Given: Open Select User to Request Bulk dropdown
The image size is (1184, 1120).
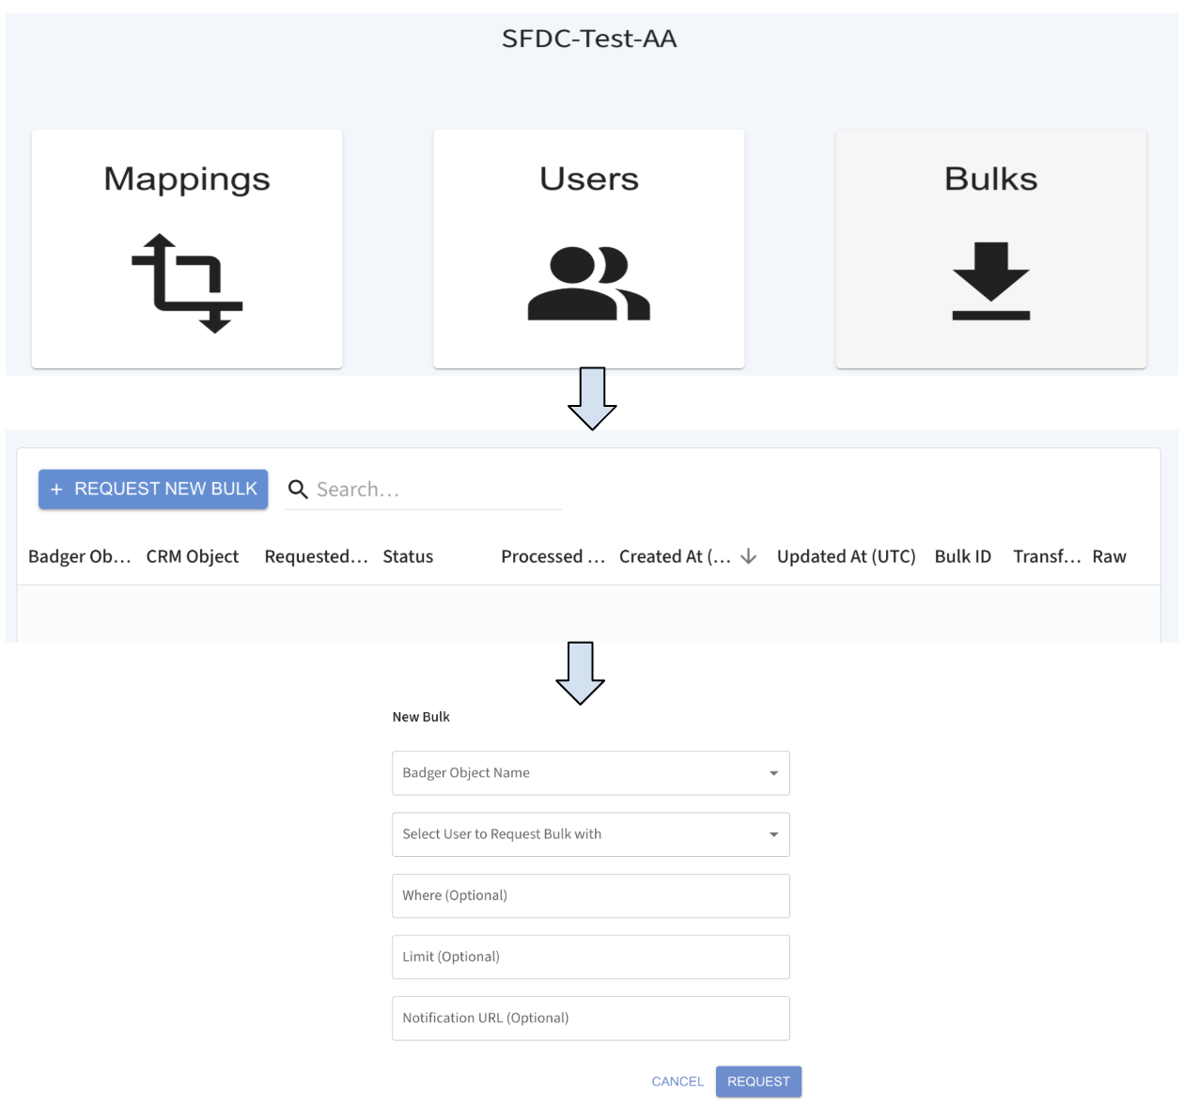Looking at the screenshot, I should tap(591, 834).
